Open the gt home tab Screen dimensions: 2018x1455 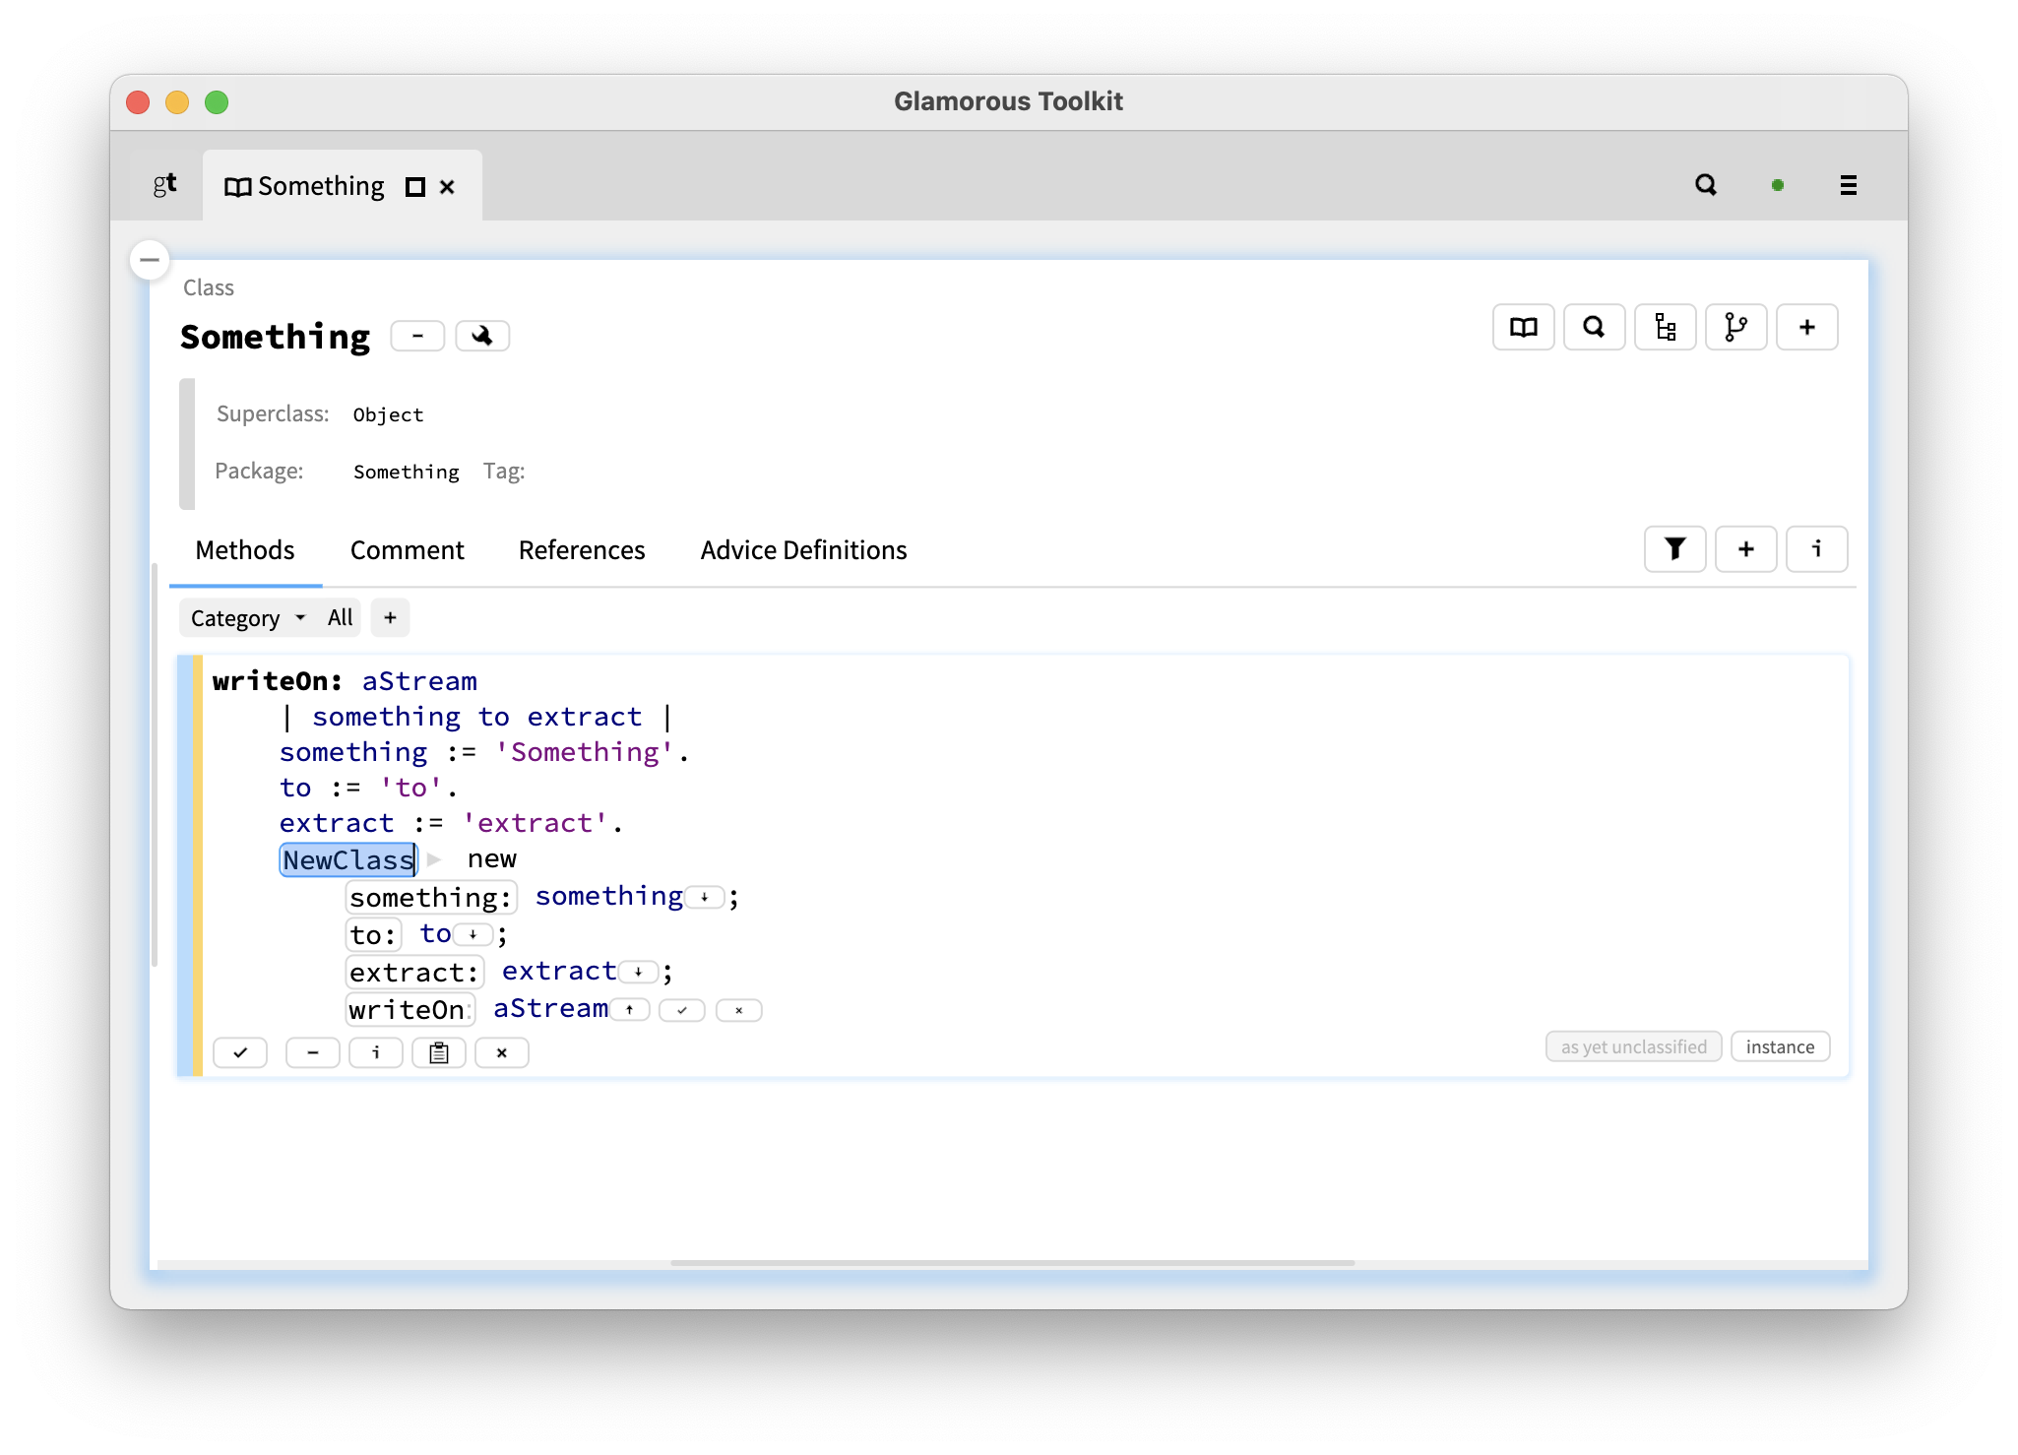pos(164,185)
